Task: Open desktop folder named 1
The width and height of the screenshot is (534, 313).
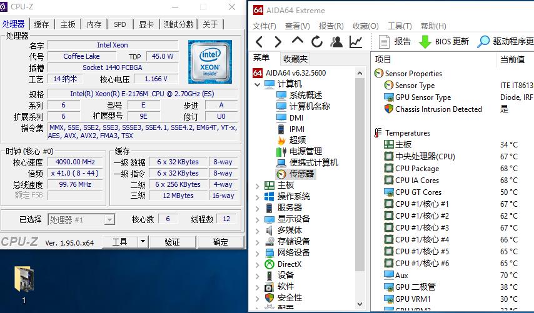Action: (24, 284)
